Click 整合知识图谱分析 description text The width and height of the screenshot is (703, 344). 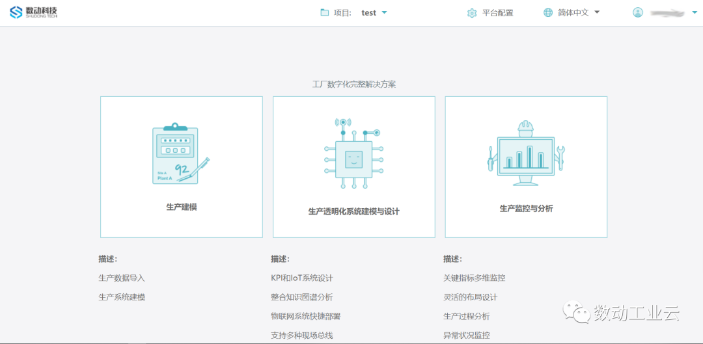point(302,297)
